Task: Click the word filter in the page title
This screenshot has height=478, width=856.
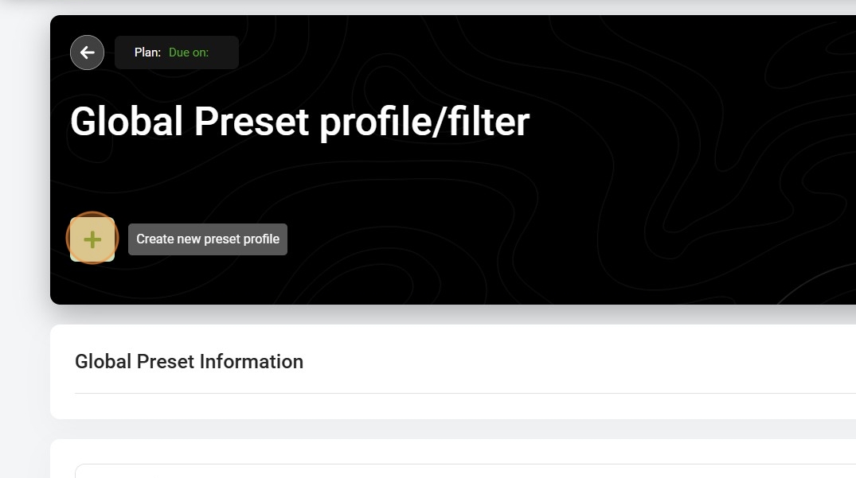Action: [x=489, y=122]
